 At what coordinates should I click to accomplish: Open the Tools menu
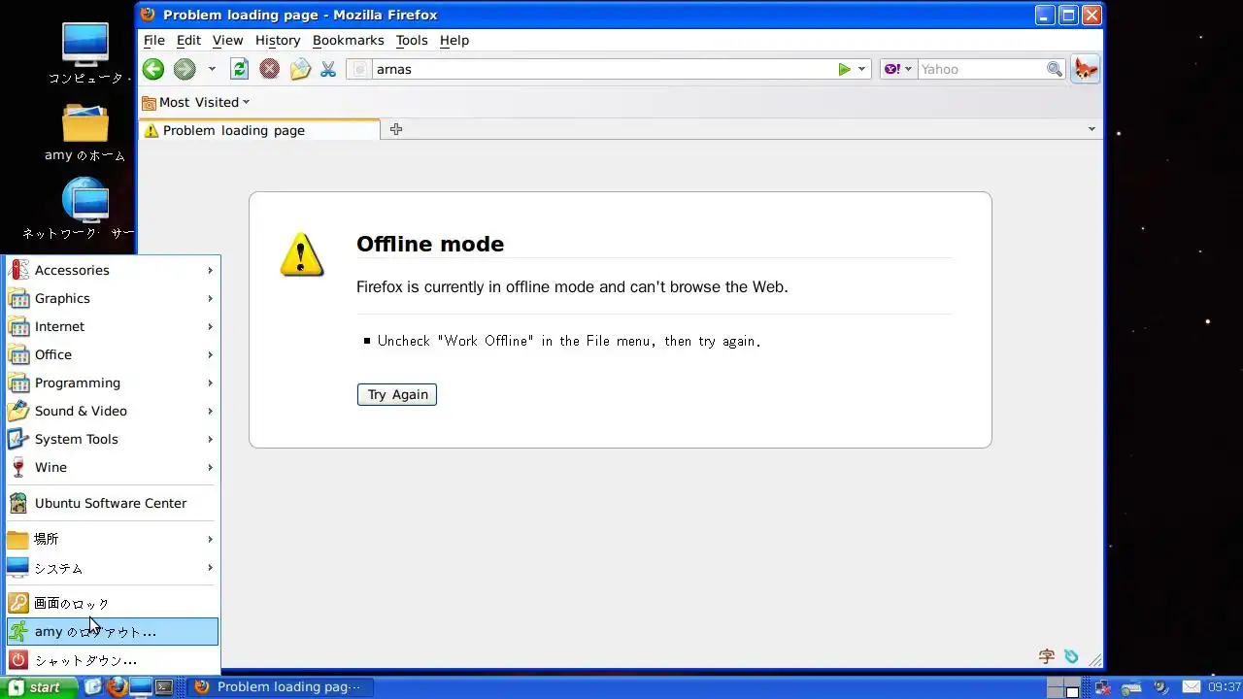412,40
